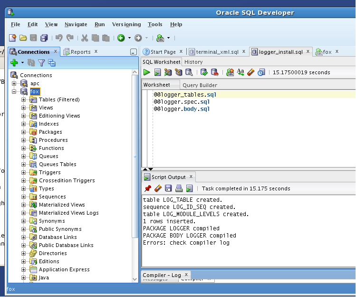Close the logger_install.sql tab
The height and width of the screenshot is (297, 356).
308,51
